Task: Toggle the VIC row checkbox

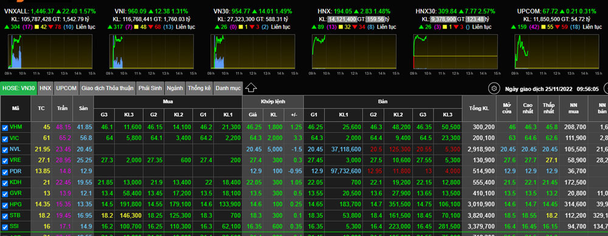Action: click(x=5, y=139)
